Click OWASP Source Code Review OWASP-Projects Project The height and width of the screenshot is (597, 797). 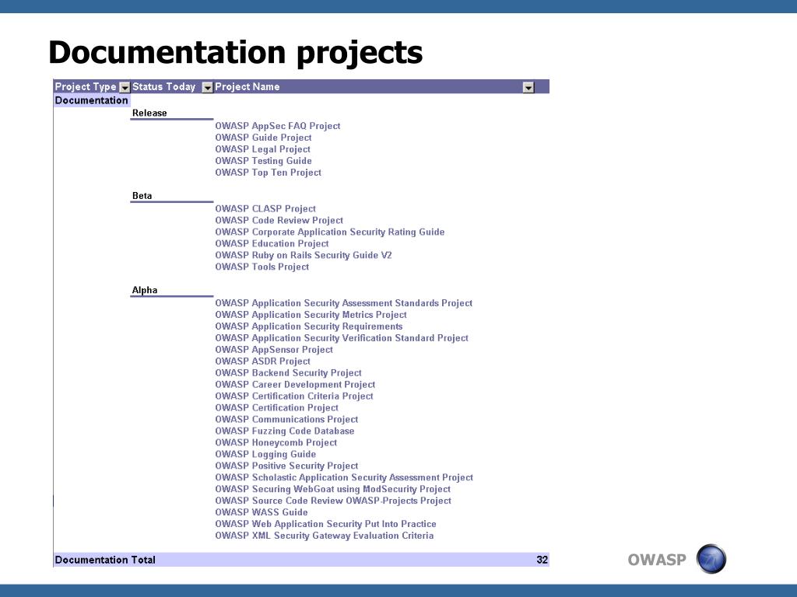[x=333, y=501]
